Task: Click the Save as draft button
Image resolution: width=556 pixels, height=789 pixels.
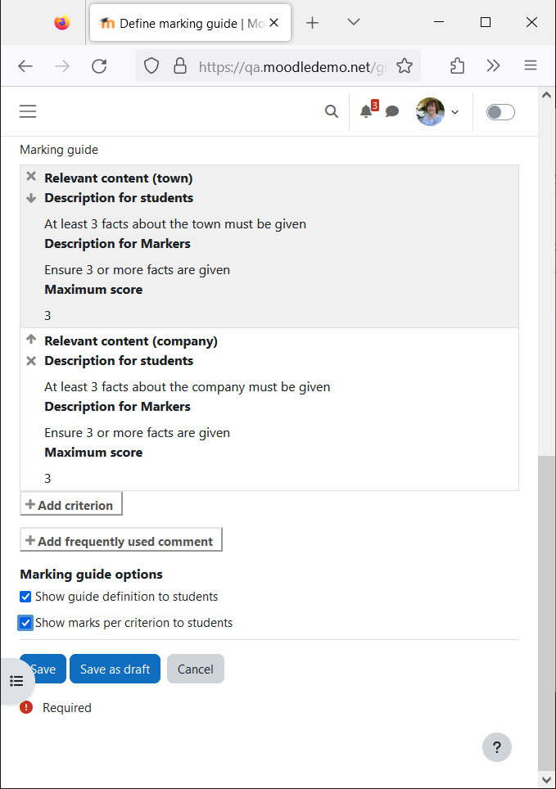Action: click(x=115, y=669)
